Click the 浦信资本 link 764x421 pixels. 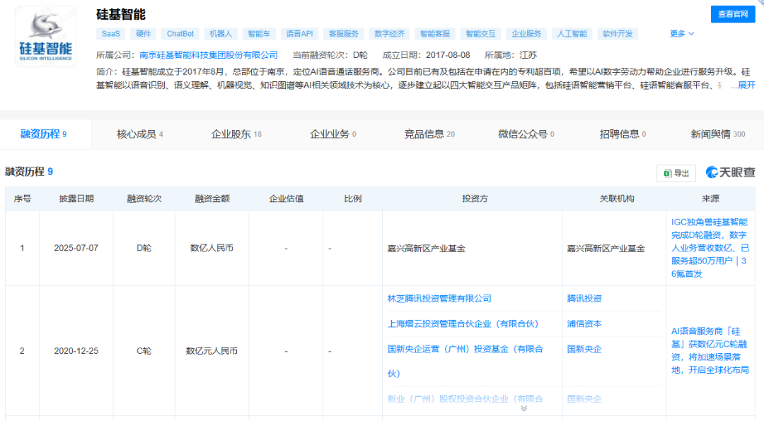(584, 324)
